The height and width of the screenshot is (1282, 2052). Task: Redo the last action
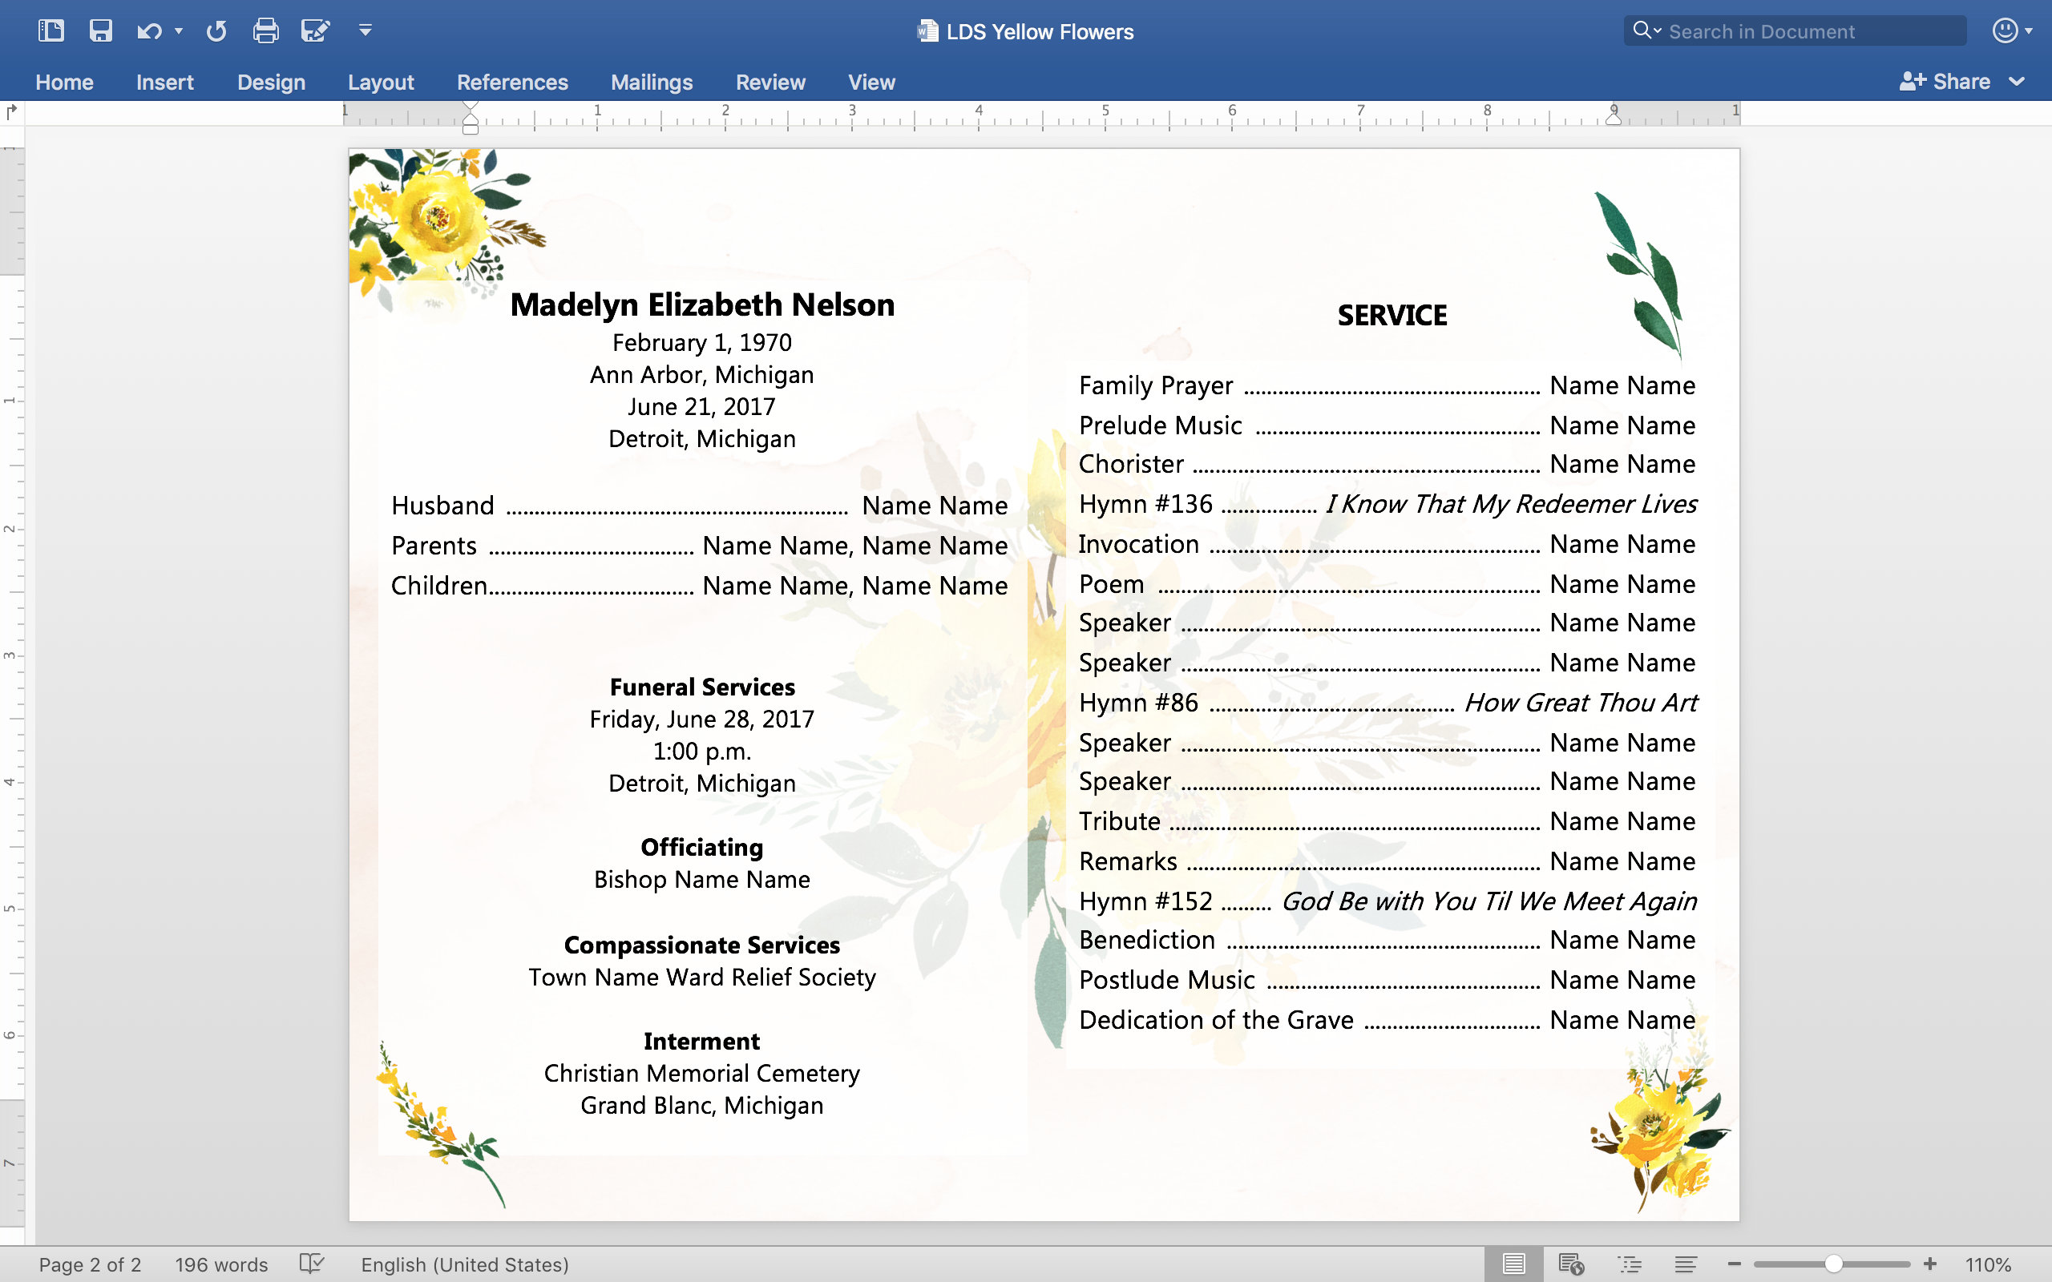tap(216, 30)
